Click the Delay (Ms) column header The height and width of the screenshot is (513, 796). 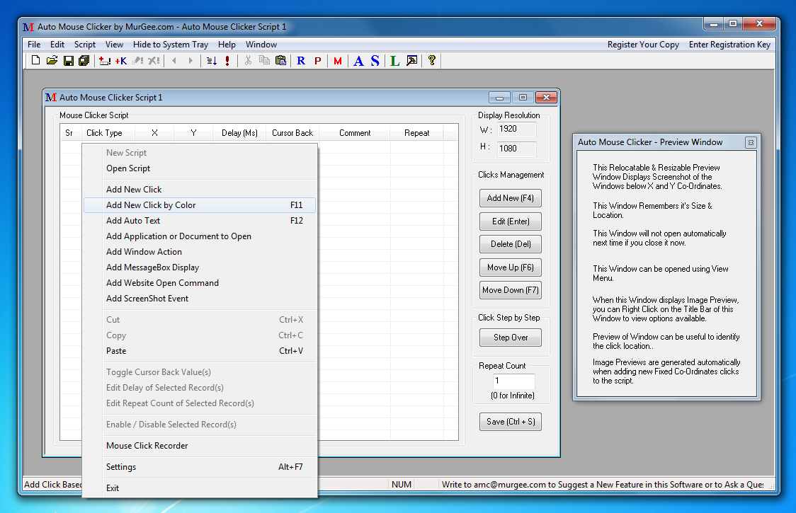tap(239, 133)
